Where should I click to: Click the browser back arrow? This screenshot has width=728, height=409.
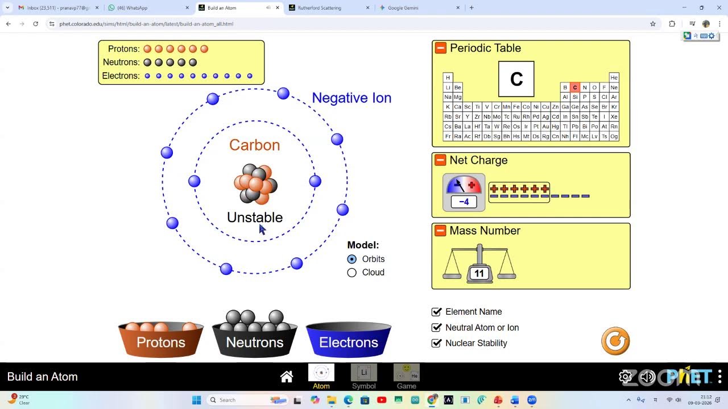pyautogui.click(x=9, y=24)
